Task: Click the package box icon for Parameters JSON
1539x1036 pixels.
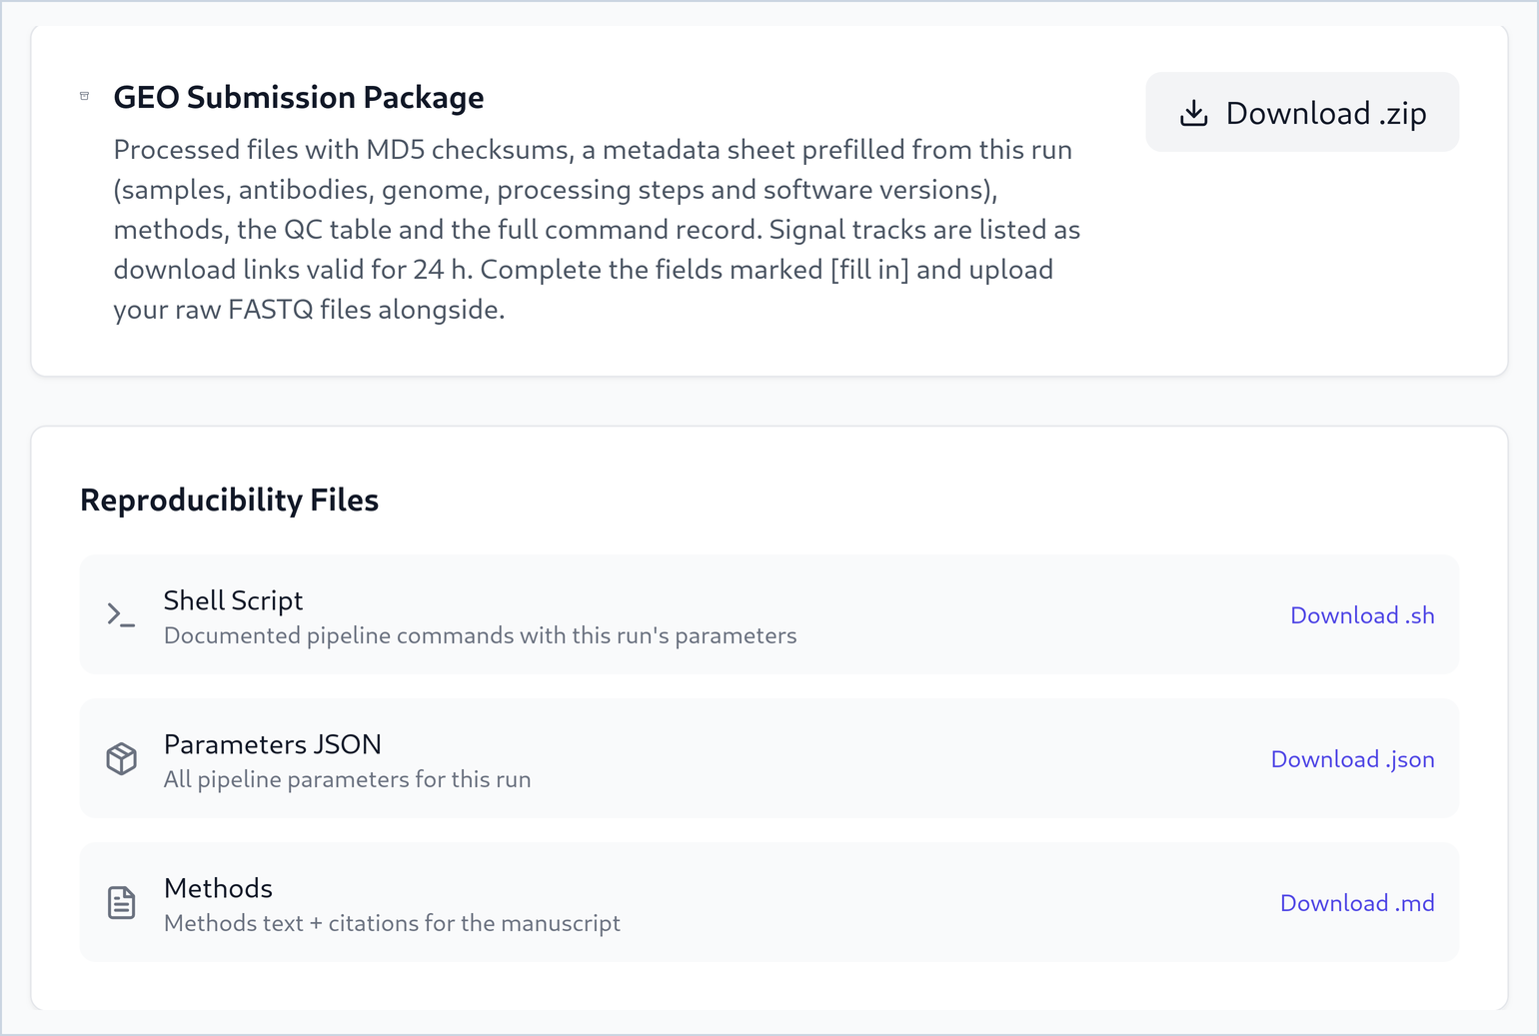Action: [121, 758]
